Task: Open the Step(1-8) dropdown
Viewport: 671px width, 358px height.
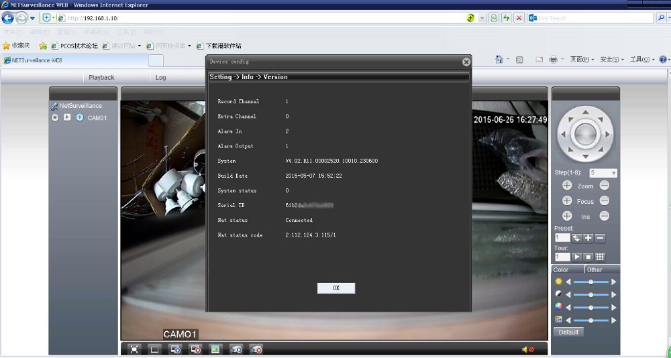Action: pos(613,173)
